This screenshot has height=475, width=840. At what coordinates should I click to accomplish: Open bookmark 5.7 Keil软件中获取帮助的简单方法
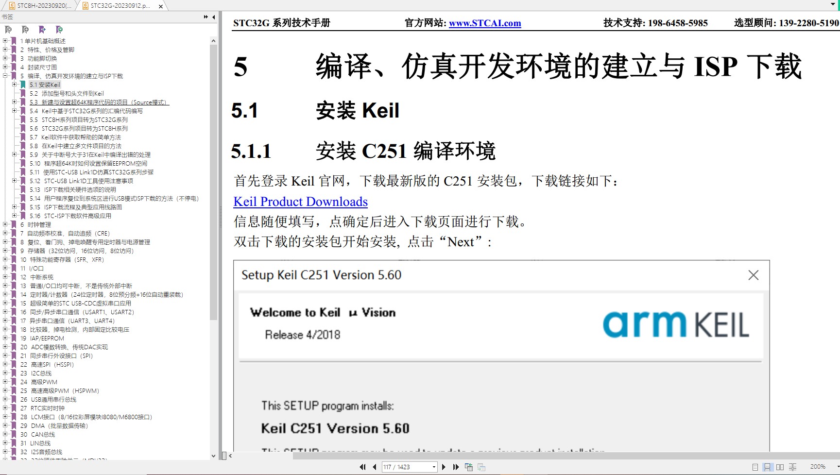tap(75, 137)
